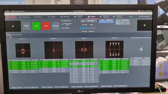Screen dimensions: 168x94
Task: Click the Сбросить все button
Action: pos(27,26)
